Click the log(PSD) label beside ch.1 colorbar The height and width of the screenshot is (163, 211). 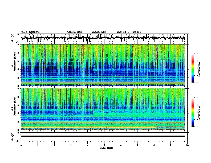tap(200, 69)
